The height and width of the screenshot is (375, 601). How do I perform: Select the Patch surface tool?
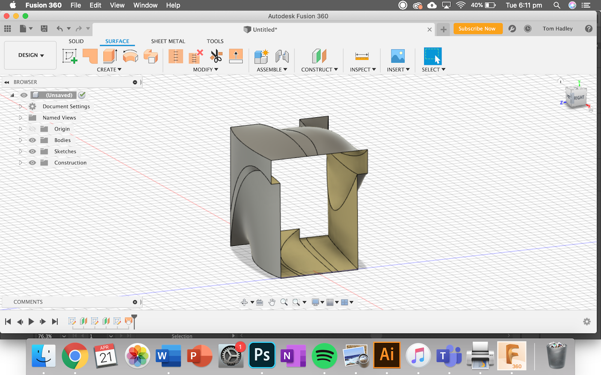(90, 56)
